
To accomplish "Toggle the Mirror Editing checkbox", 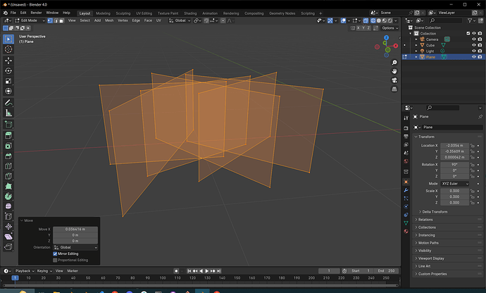I will click(55, 254).
